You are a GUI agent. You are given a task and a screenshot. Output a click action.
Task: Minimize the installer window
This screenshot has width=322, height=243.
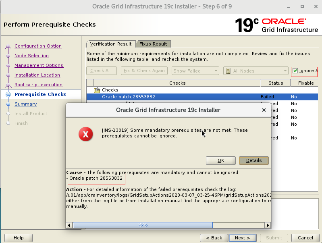289,7
